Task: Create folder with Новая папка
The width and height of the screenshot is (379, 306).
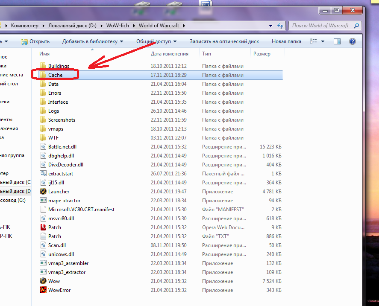Action: [286, 41]
